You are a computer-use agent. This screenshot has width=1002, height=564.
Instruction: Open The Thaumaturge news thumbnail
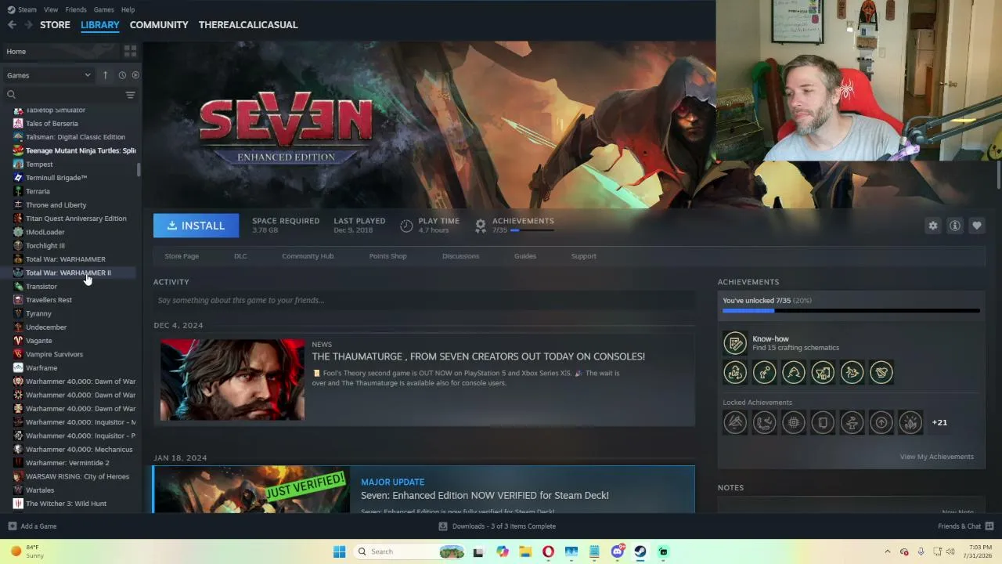pyautogui.click(x=232, y=380)
